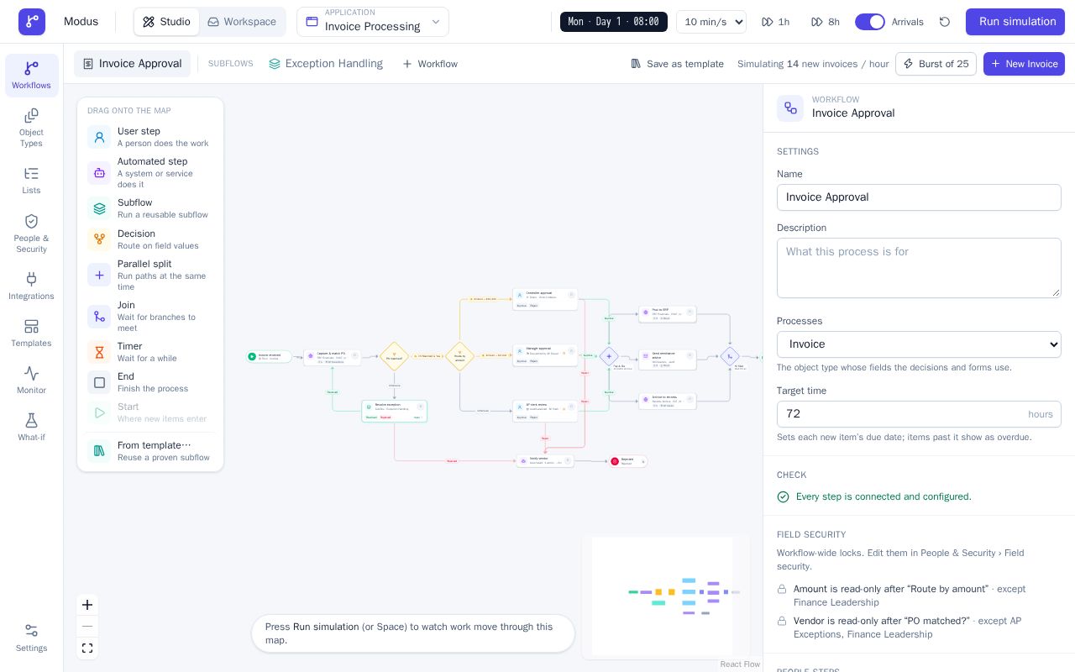The width and height of the screenshot is (1075, 672).
Task: Open the Application Invoice Processing dropdown
Action: coord(373,22)
